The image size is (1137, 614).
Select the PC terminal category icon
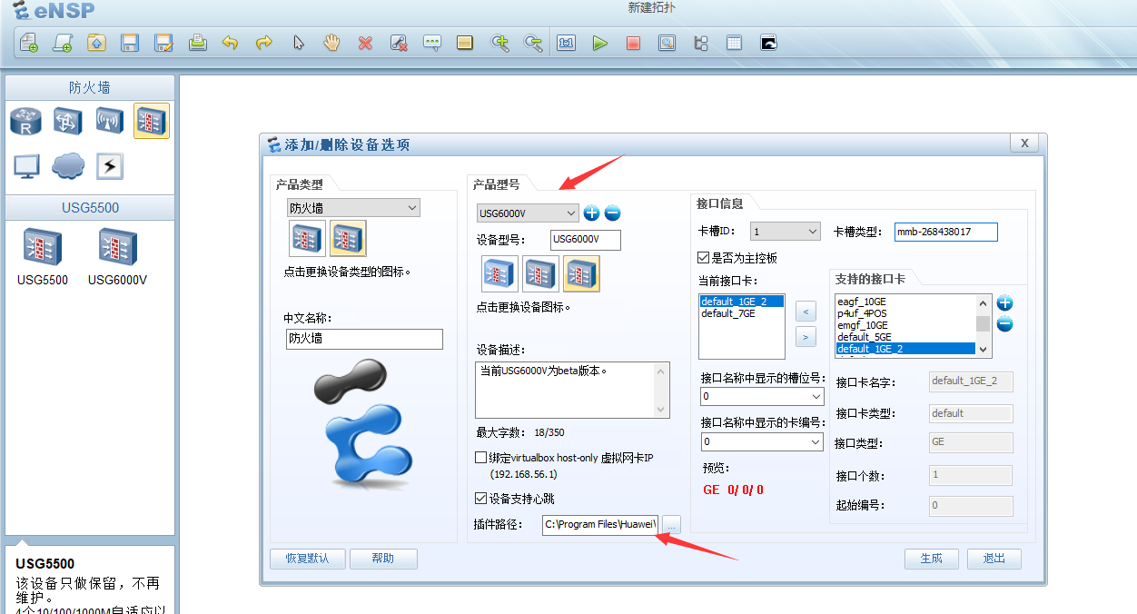[26, 165]
